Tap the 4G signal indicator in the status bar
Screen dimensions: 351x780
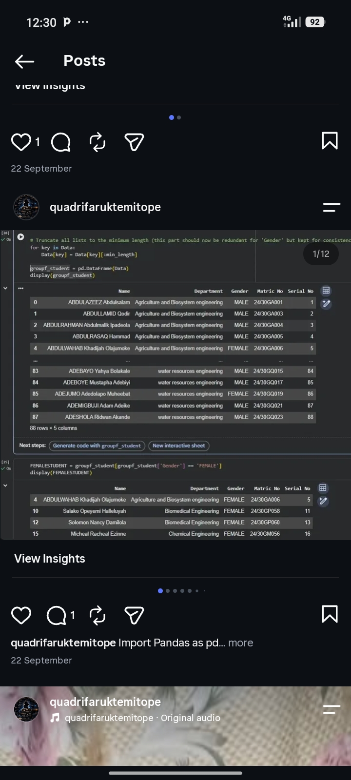292,21
